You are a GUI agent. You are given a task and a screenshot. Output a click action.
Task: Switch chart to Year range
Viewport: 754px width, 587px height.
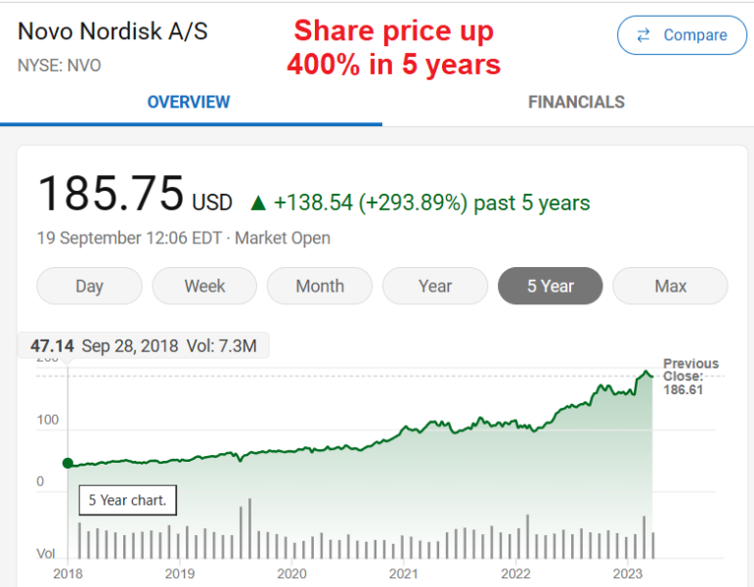435,287
